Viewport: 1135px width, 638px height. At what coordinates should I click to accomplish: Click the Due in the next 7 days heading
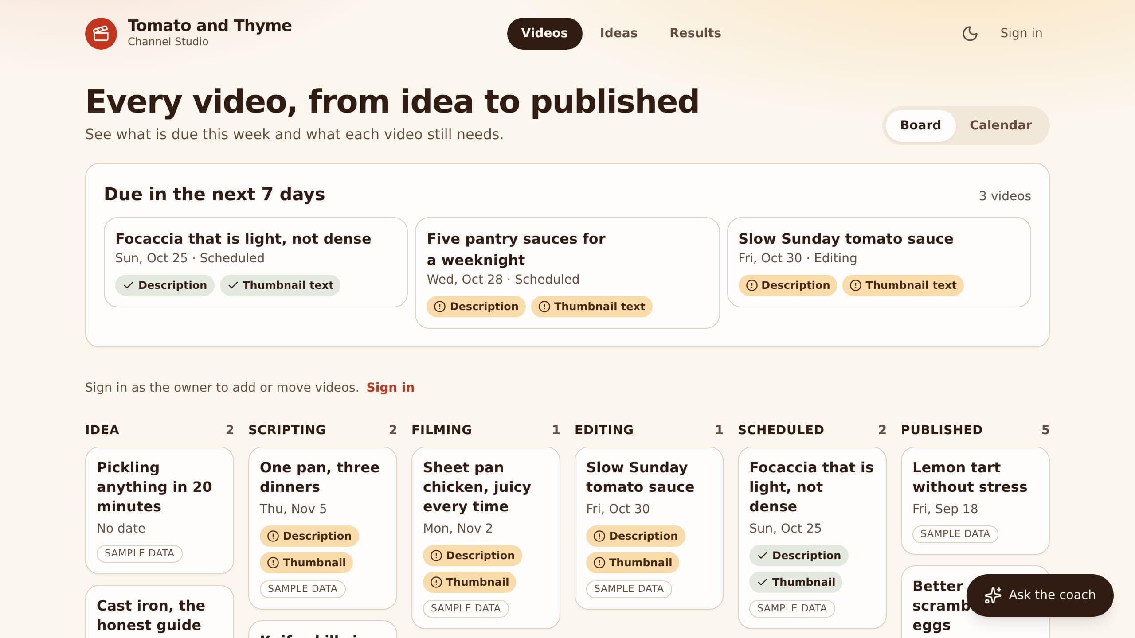coord(214,194)
